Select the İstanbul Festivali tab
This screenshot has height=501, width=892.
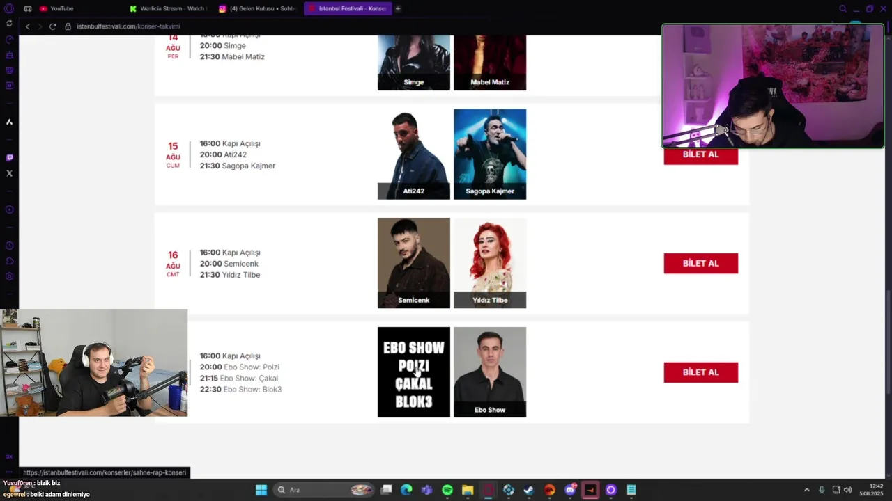pos(347,8)
